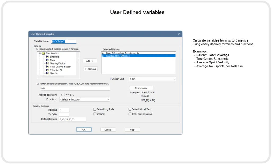
Task: Open the Function Unit SLOC dropdown
Action: pos(152,79)
